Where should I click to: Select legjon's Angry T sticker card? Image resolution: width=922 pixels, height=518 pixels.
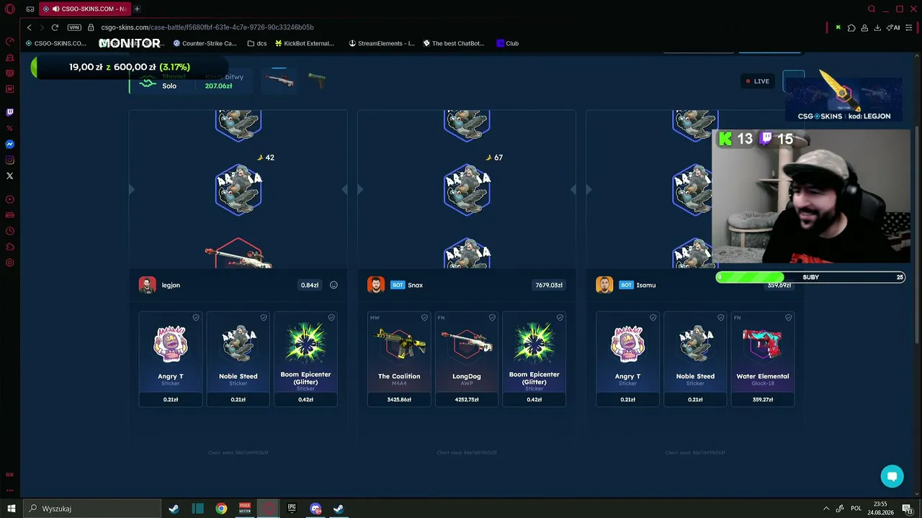[171, 359]
